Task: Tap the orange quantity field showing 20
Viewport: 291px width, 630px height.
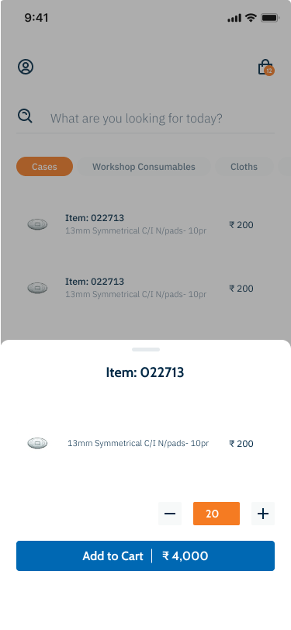Action: coord(217,514)
